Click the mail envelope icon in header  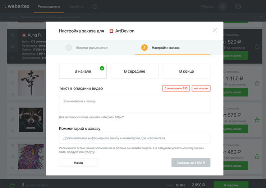coord(238,6)
